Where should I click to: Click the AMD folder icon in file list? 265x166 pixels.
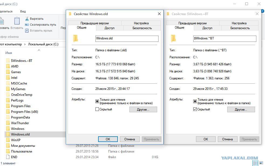click(x=8, y=66)
